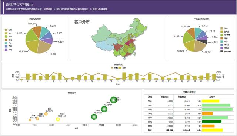Click the day 17 bar in daily sales chart
237x136 pixels.
(x=124, y=76)
